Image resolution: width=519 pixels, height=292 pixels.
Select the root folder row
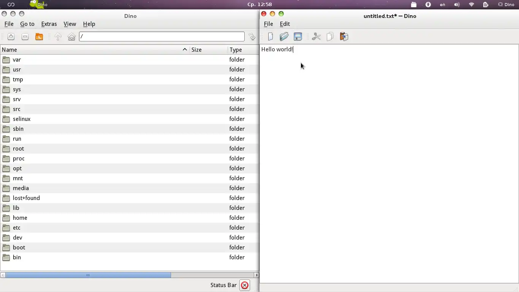click(130, 149)
